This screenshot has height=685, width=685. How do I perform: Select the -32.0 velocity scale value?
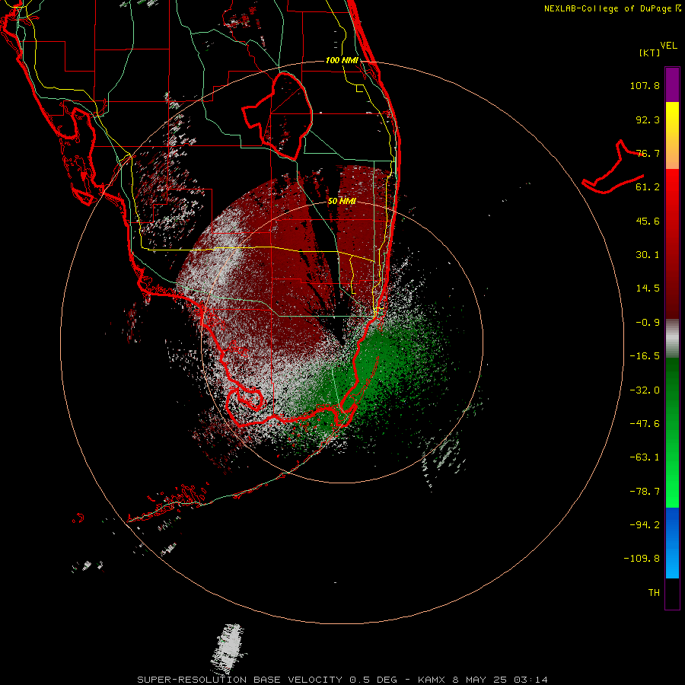(x=645, y=390)
